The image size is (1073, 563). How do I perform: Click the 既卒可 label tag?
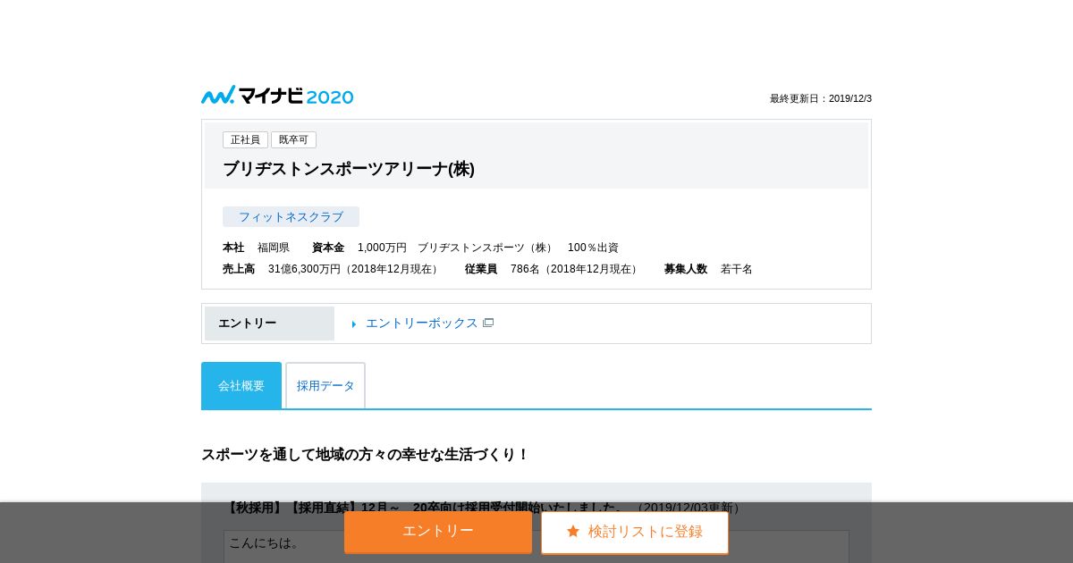tap(293, 139)
